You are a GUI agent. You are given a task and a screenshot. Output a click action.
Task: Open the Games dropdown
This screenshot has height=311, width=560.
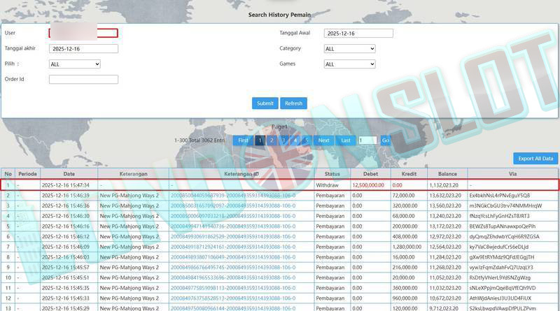pos(349,64)
